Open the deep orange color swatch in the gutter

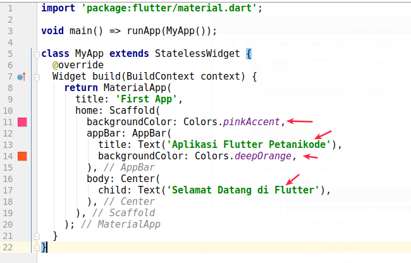[21, 156]
